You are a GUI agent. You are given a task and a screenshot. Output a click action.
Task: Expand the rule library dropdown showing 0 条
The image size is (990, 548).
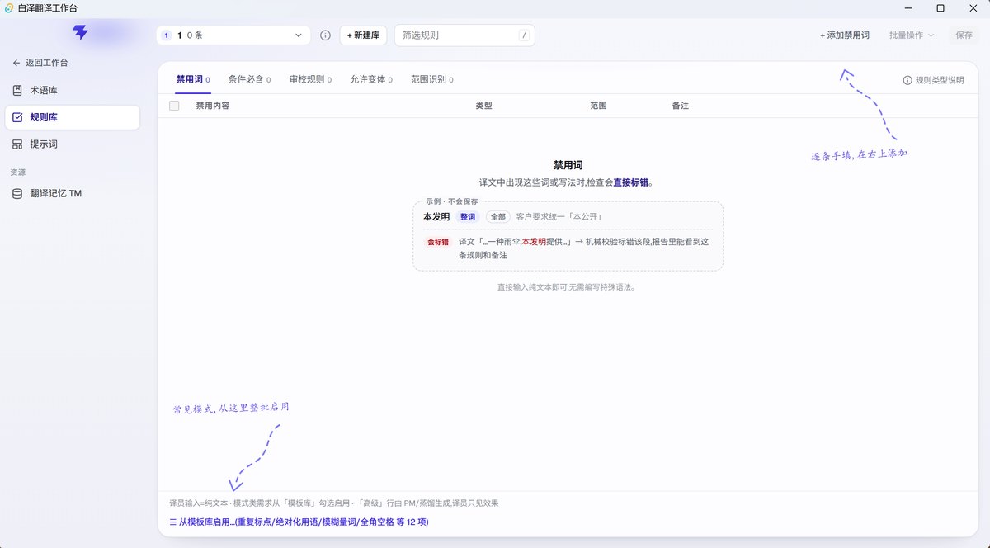pyautogui.click(x=233, y=35)
